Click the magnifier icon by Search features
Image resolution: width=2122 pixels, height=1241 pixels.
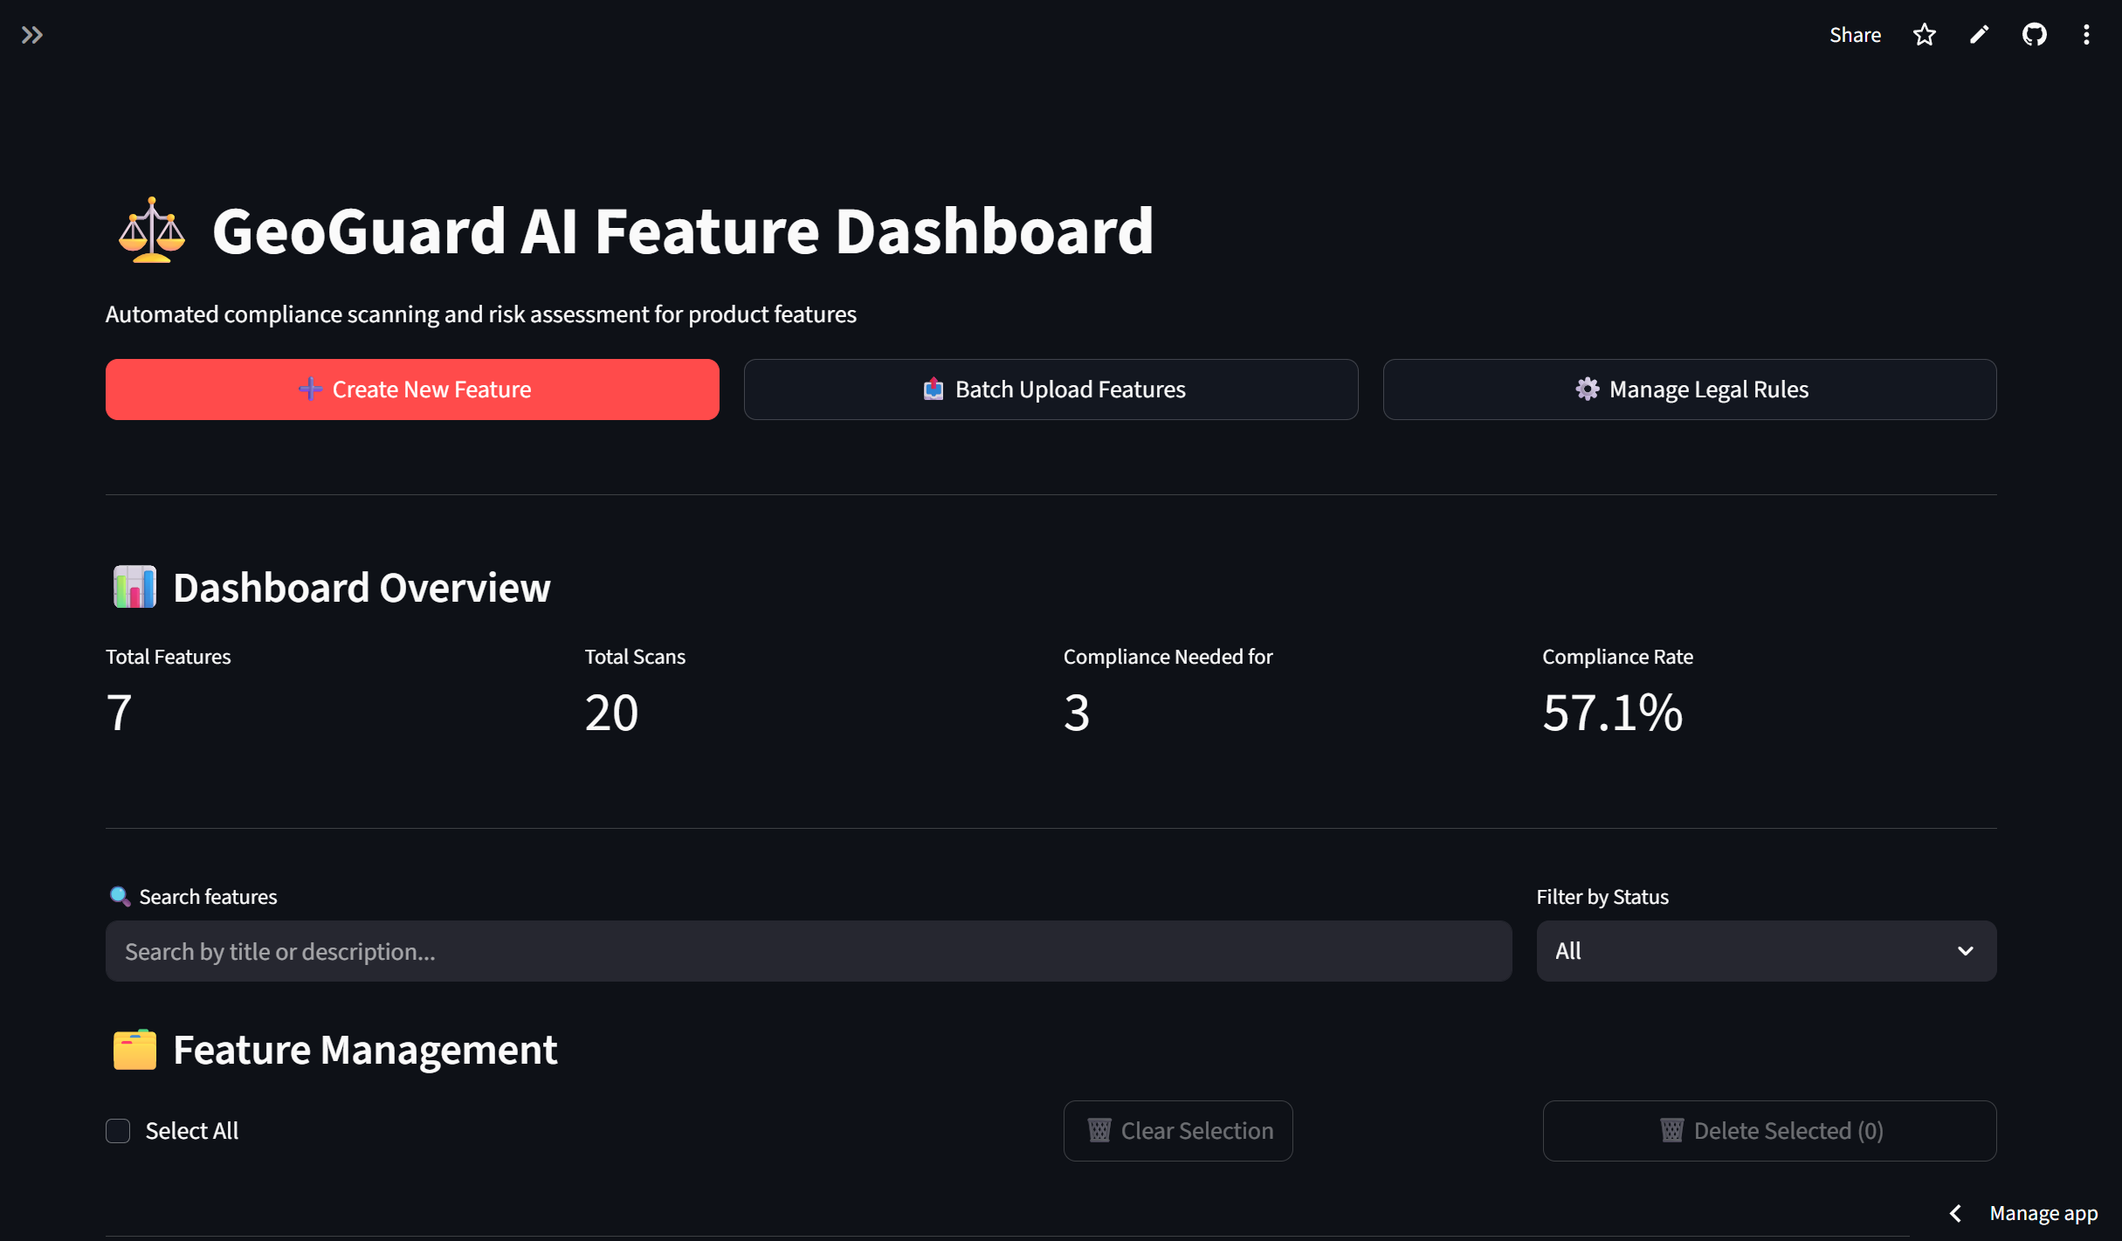(120, 896)
